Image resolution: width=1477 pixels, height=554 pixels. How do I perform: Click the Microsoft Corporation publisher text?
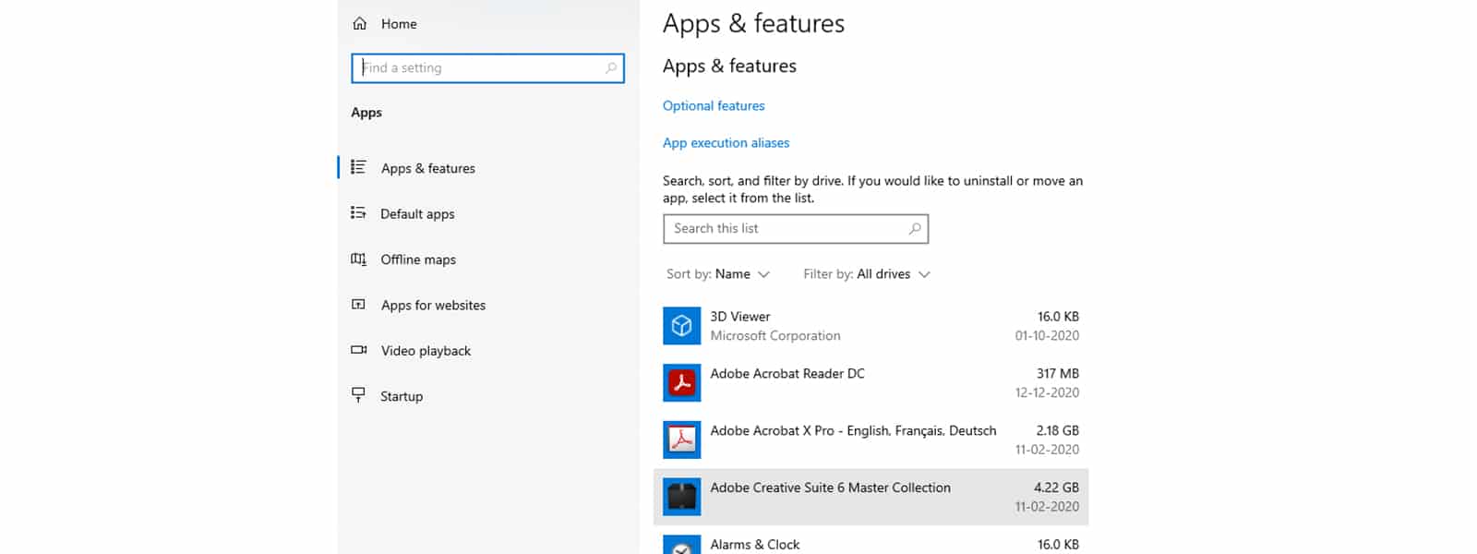point(775,336)
